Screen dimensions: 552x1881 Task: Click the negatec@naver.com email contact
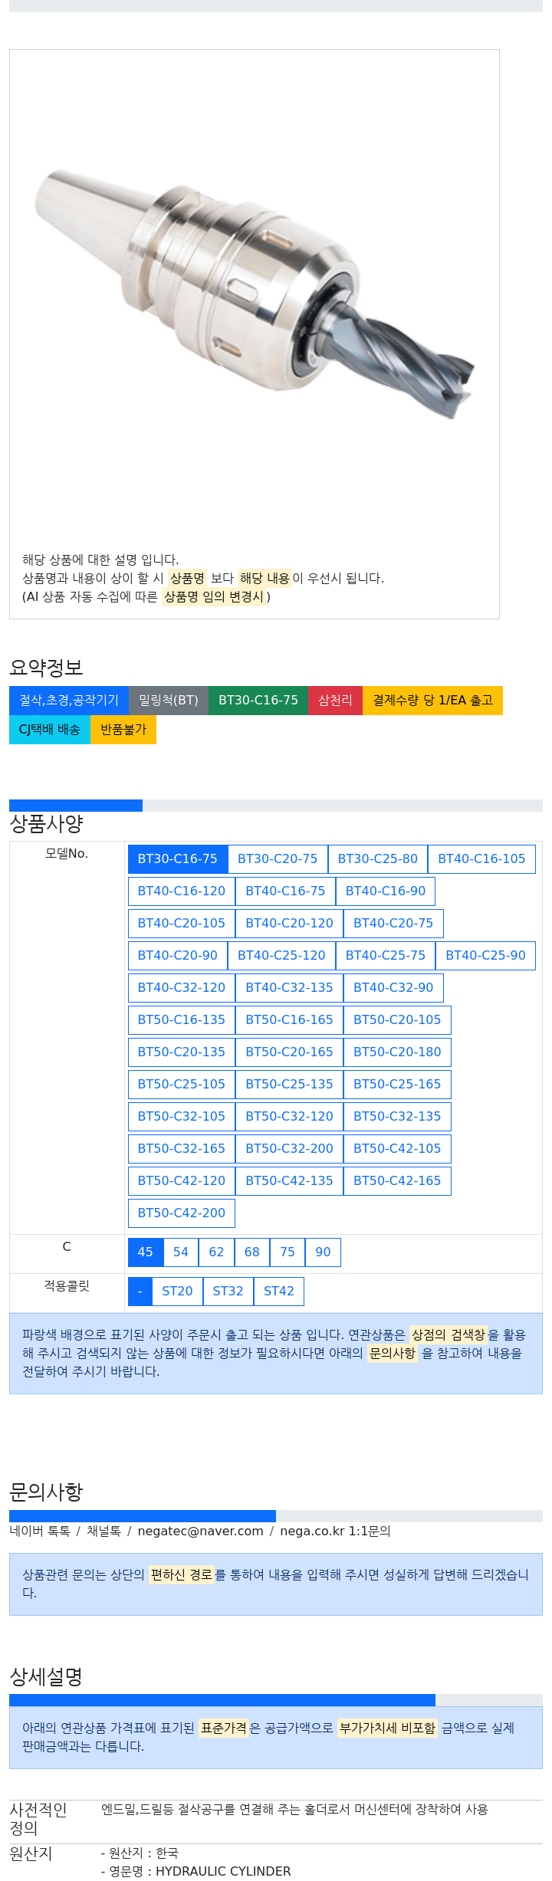[200, 1531]
